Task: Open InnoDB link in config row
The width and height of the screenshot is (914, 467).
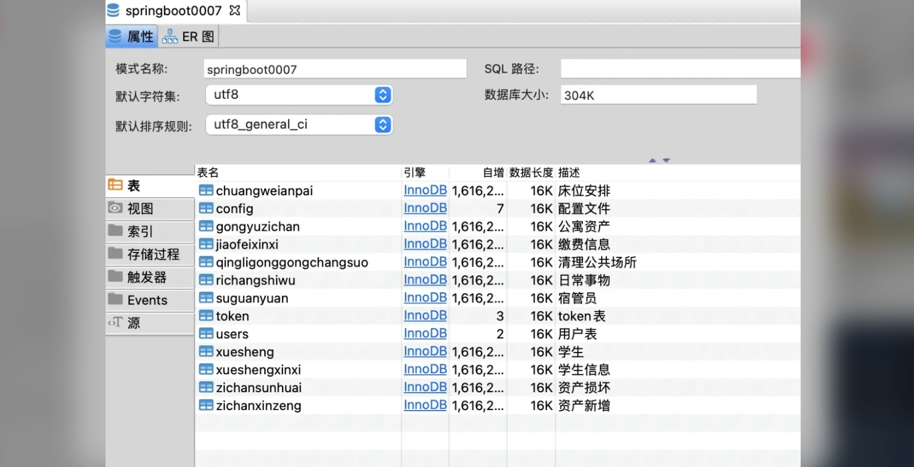Action: (x=425, y=208)
